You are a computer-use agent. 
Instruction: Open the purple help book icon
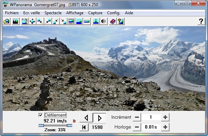(x=113, y=21)
